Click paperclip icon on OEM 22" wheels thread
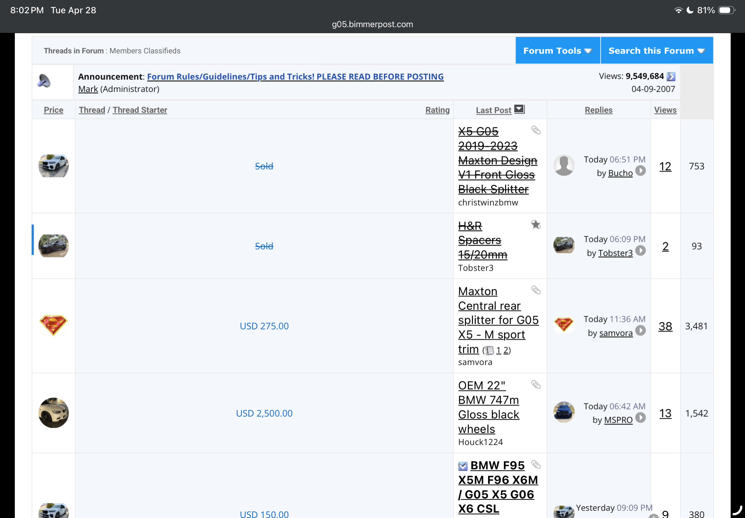This screenshot has height=518, width=745. [536, 385]
